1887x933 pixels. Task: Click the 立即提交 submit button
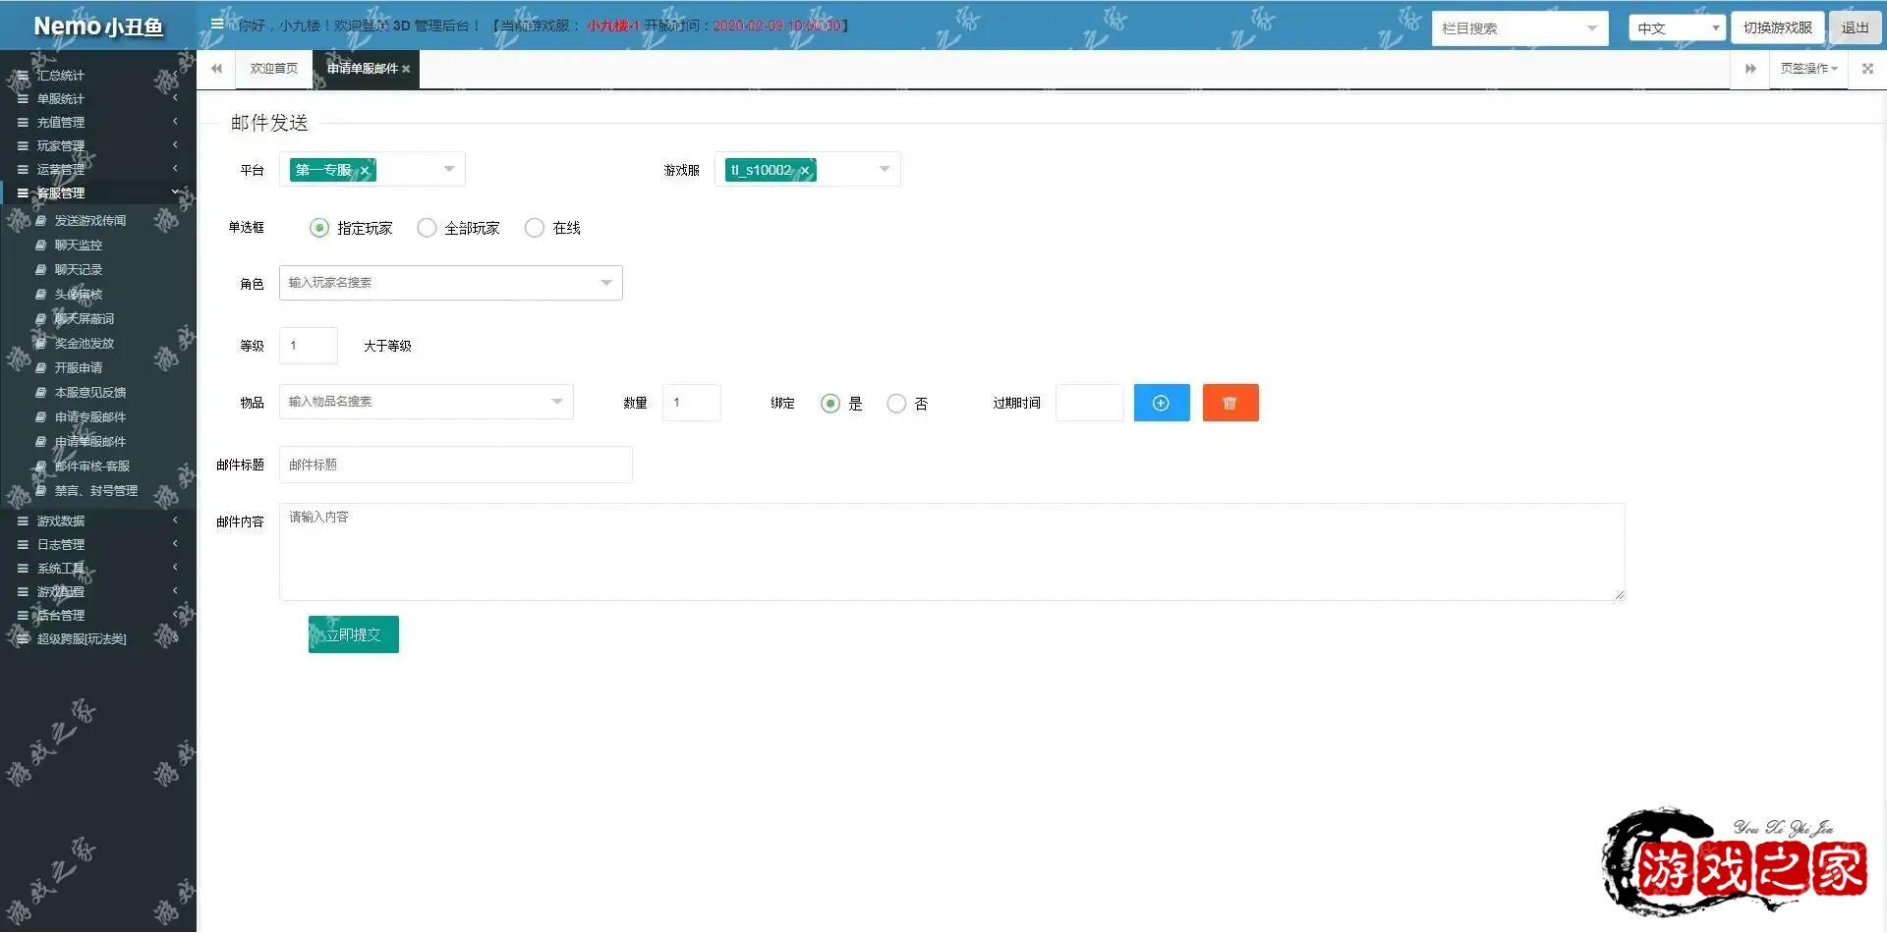tap(353, 634)
